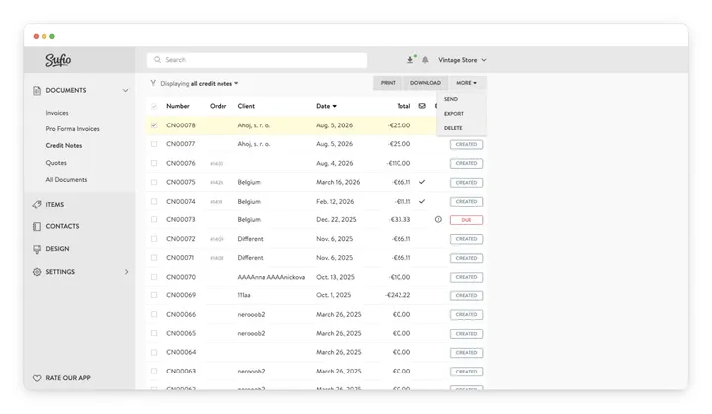Choose Delete from the More menu

[x=453, y=128]
